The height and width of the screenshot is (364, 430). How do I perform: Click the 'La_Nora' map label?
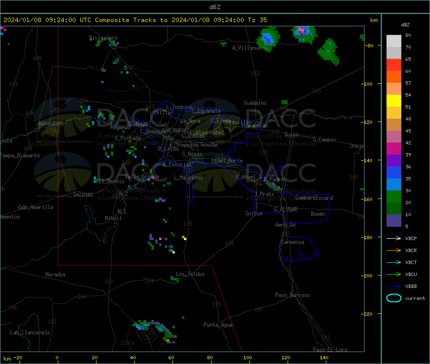point(190,121)
